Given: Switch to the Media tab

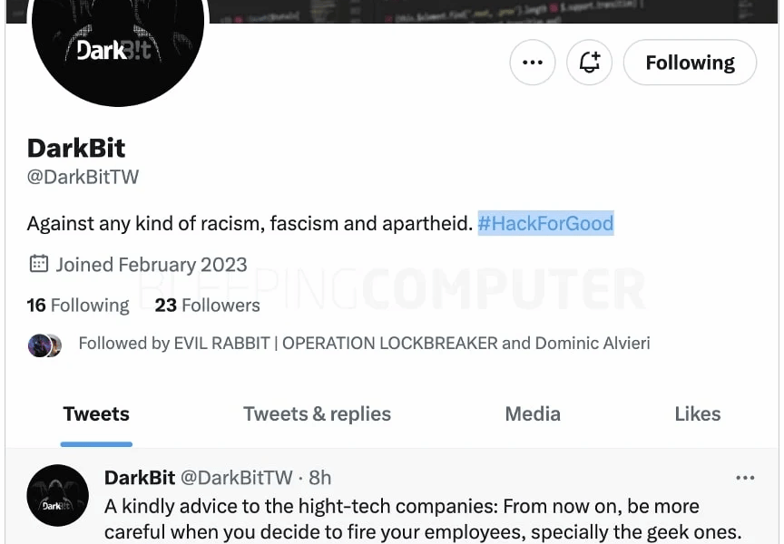Looking at the screenshot, I should 533,414.
